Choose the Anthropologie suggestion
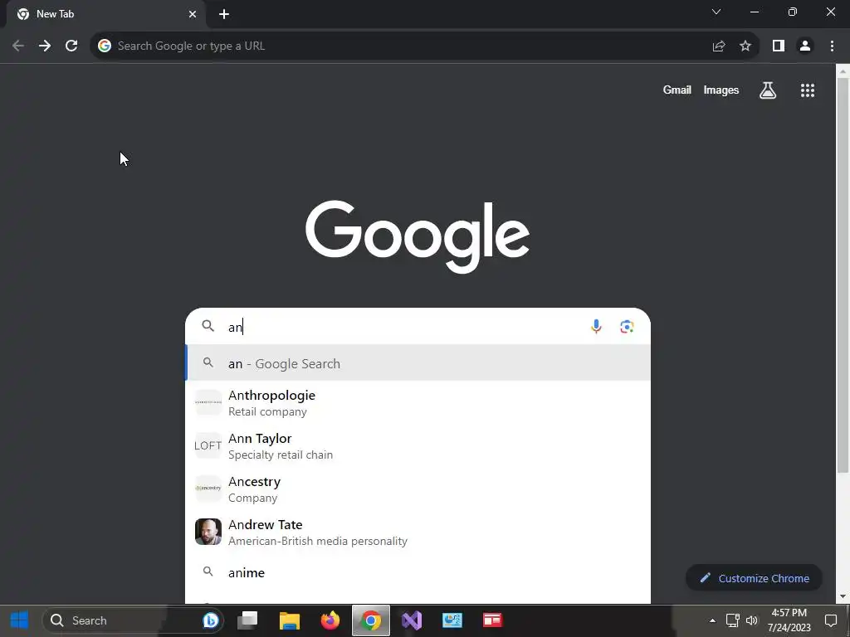 tap(418, 403)
